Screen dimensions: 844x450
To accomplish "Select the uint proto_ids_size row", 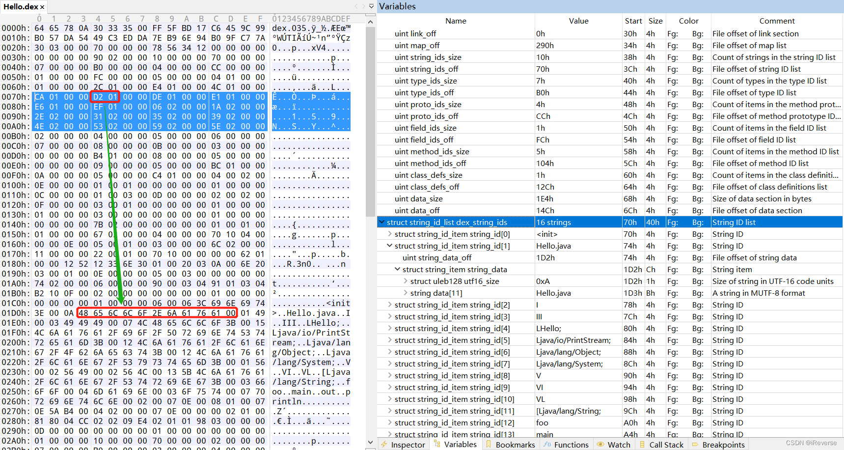I will tap(610, 104).
